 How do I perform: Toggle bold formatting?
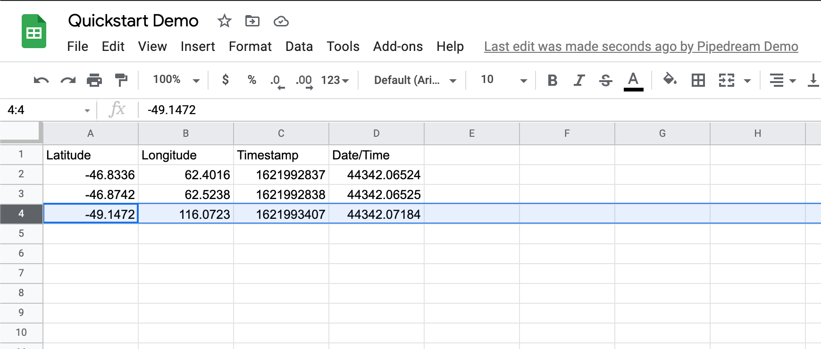click(x=552, y=80)
